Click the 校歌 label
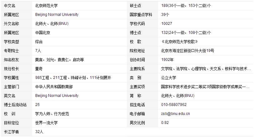The image size is (254, 137). click(136, 42)
